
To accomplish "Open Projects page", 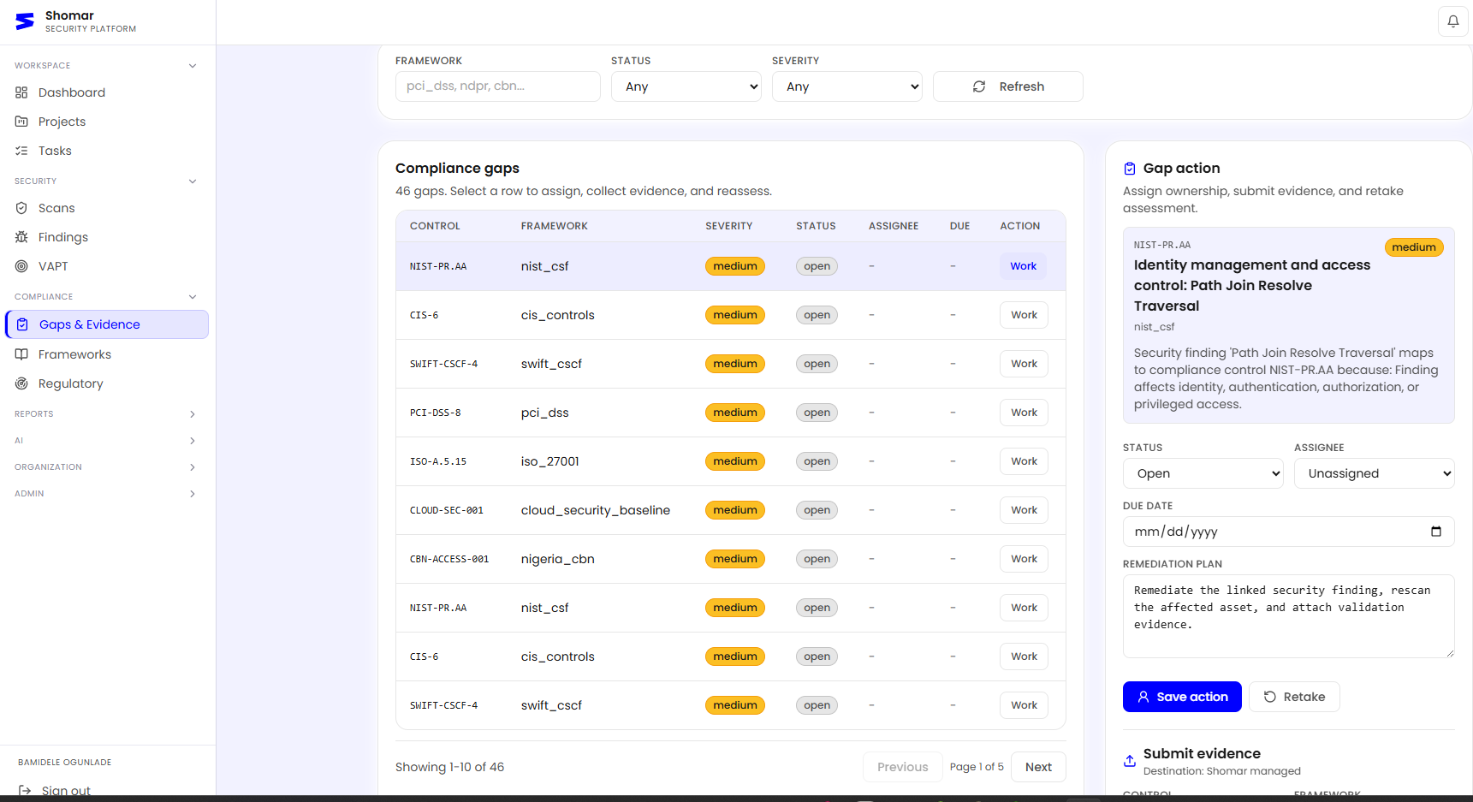I will (107, 122).
